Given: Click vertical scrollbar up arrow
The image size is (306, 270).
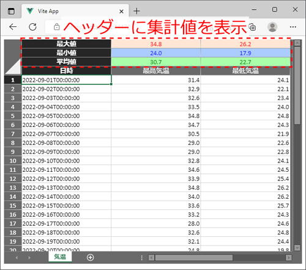Looking at the screenshot, I should point(297,43).
